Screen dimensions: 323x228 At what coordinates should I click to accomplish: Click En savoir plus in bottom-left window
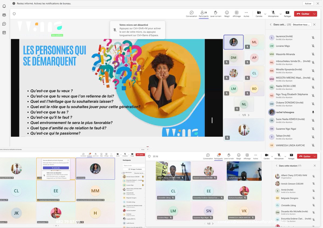point(56,168)
